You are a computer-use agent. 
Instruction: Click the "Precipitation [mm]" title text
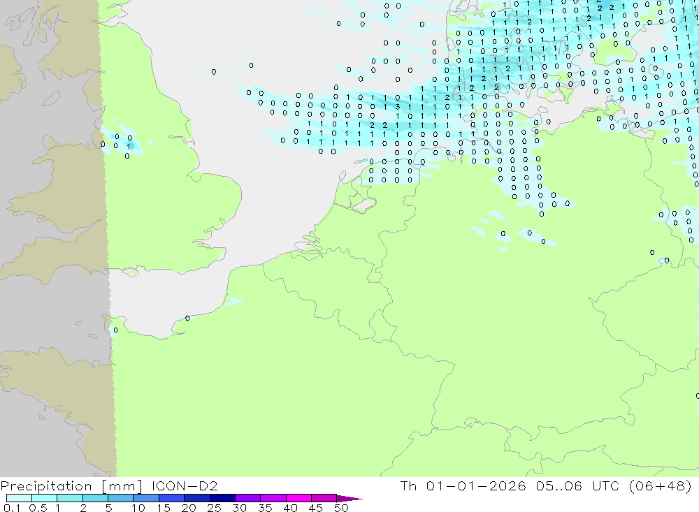tap(71, 486)
